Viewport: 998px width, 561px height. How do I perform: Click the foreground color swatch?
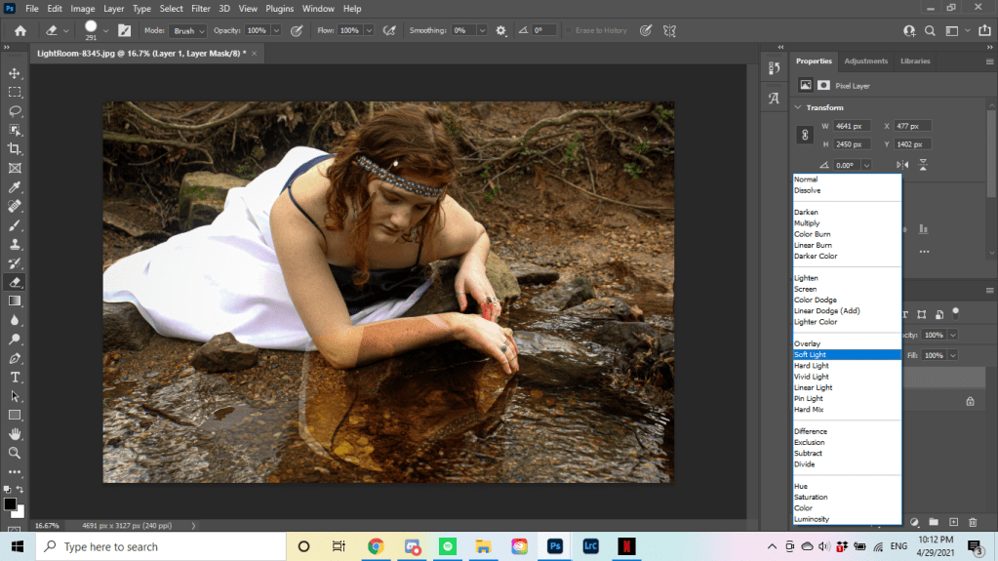tap(10, 503)
